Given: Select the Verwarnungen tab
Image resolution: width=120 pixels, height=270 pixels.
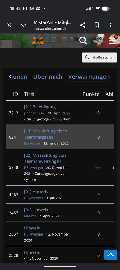Looking at the screenshot, I should click(x=89, y=77).
